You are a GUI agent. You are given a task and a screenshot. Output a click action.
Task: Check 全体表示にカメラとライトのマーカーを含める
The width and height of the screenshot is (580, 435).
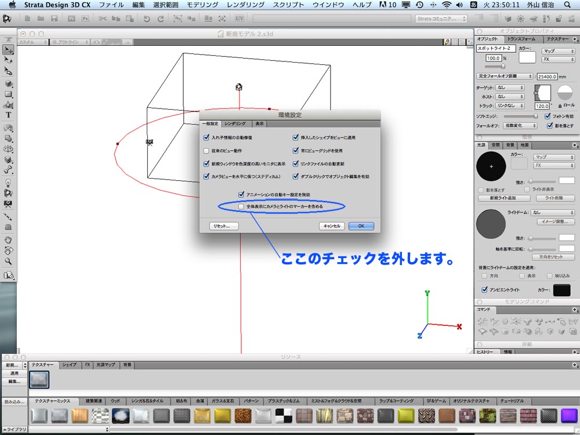(x=241, y=206)
